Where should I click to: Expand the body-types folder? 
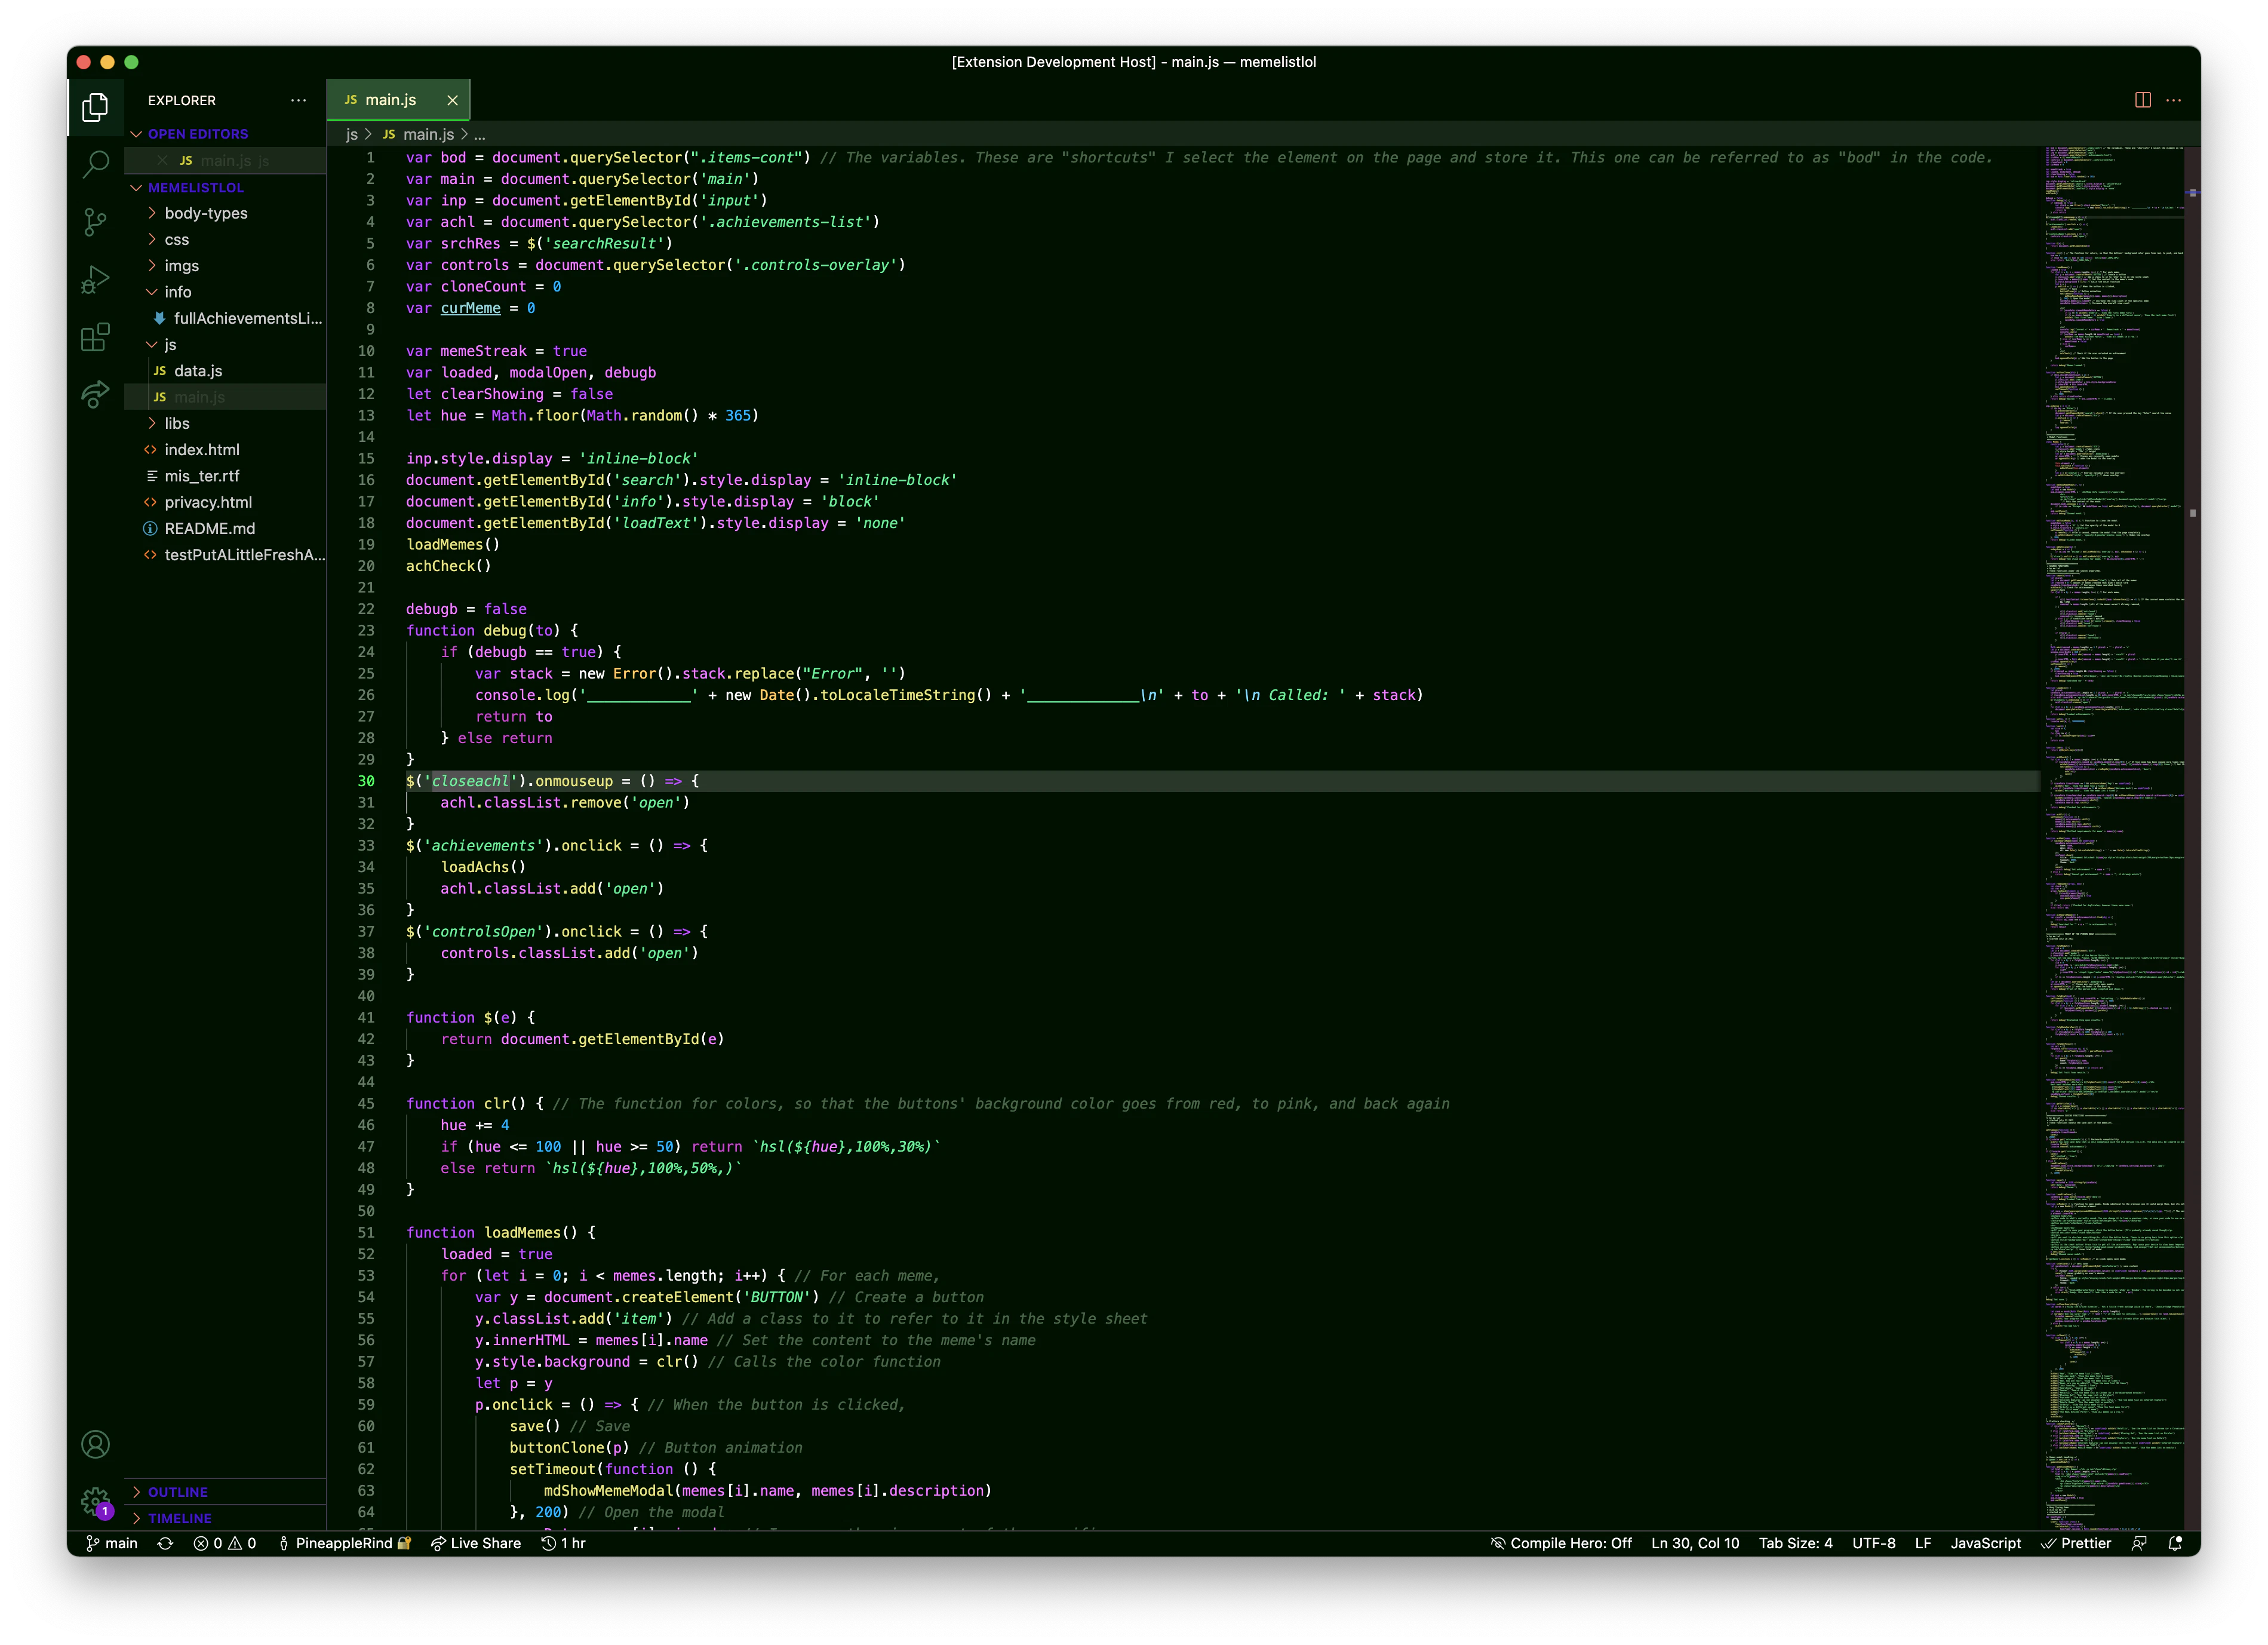(205, 213)
